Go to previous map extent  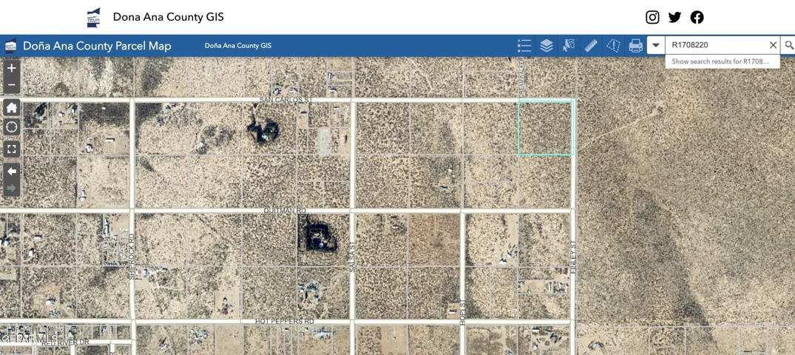pos(12,171)
